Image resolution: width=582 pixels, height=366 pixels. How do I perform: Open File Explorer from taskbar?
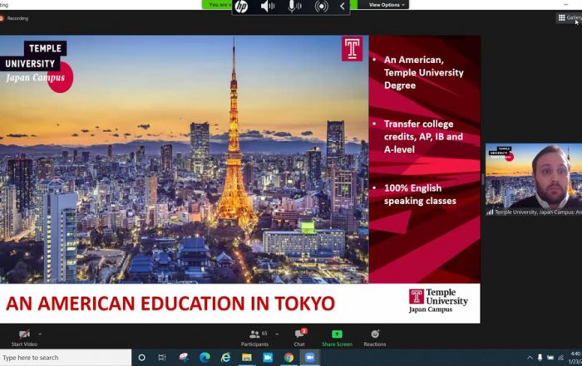247,358
